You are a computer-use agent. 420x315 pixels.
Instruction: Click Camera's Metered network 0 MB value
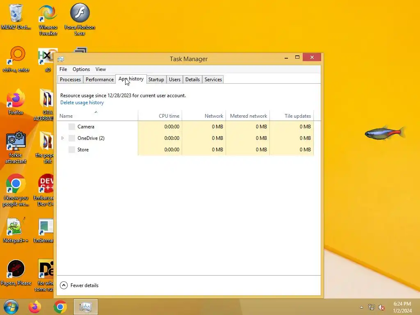coord(261,127)
